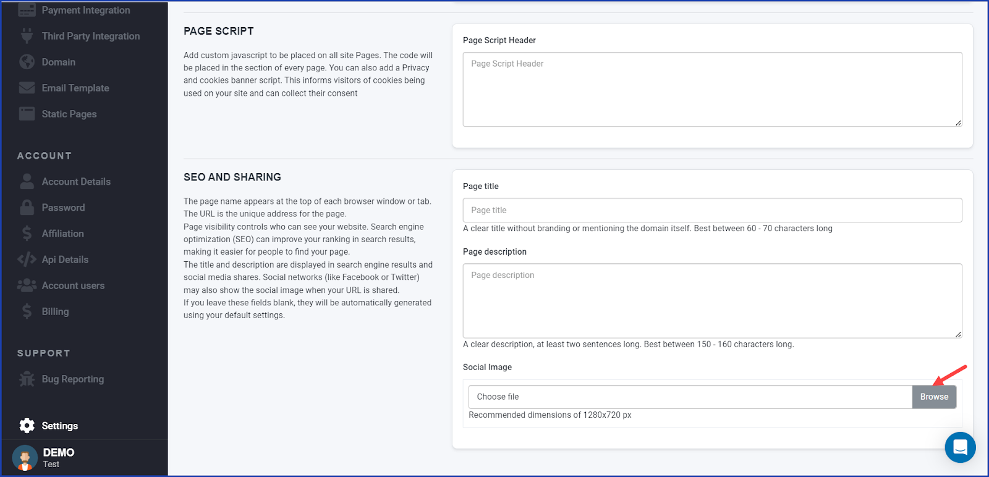Open Bug Reporting page
Viewport: 989px width, 477px height.
click(x=72, y=379)
